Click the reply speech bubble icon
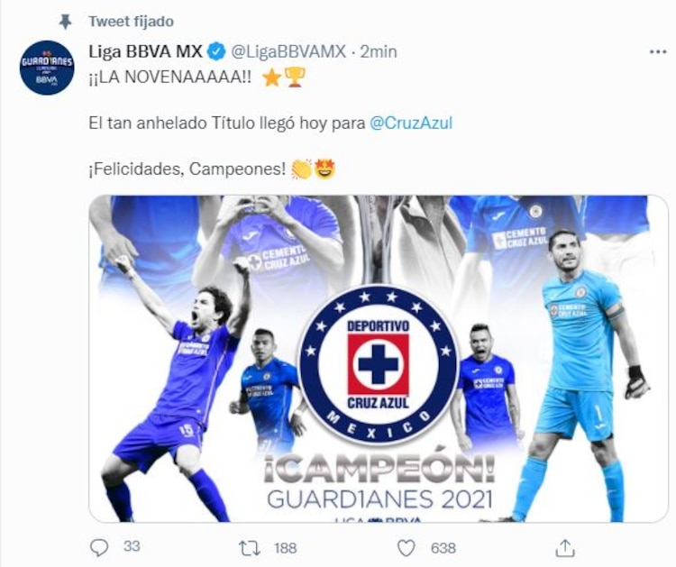Screen dimensions: 676x567 99,547
